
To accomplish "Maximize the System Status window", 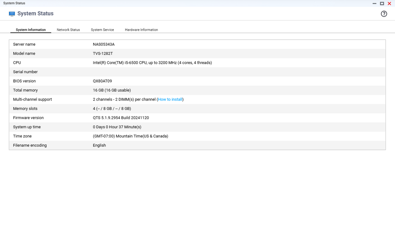I will click(x=382, y=4).
